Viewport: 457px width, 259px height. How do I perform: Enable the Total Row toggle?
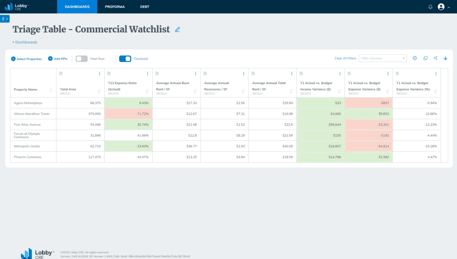[x=81, y=58]
